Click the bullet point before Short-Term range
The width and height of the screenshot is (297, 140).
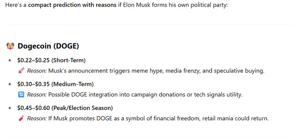coord(10,61)
